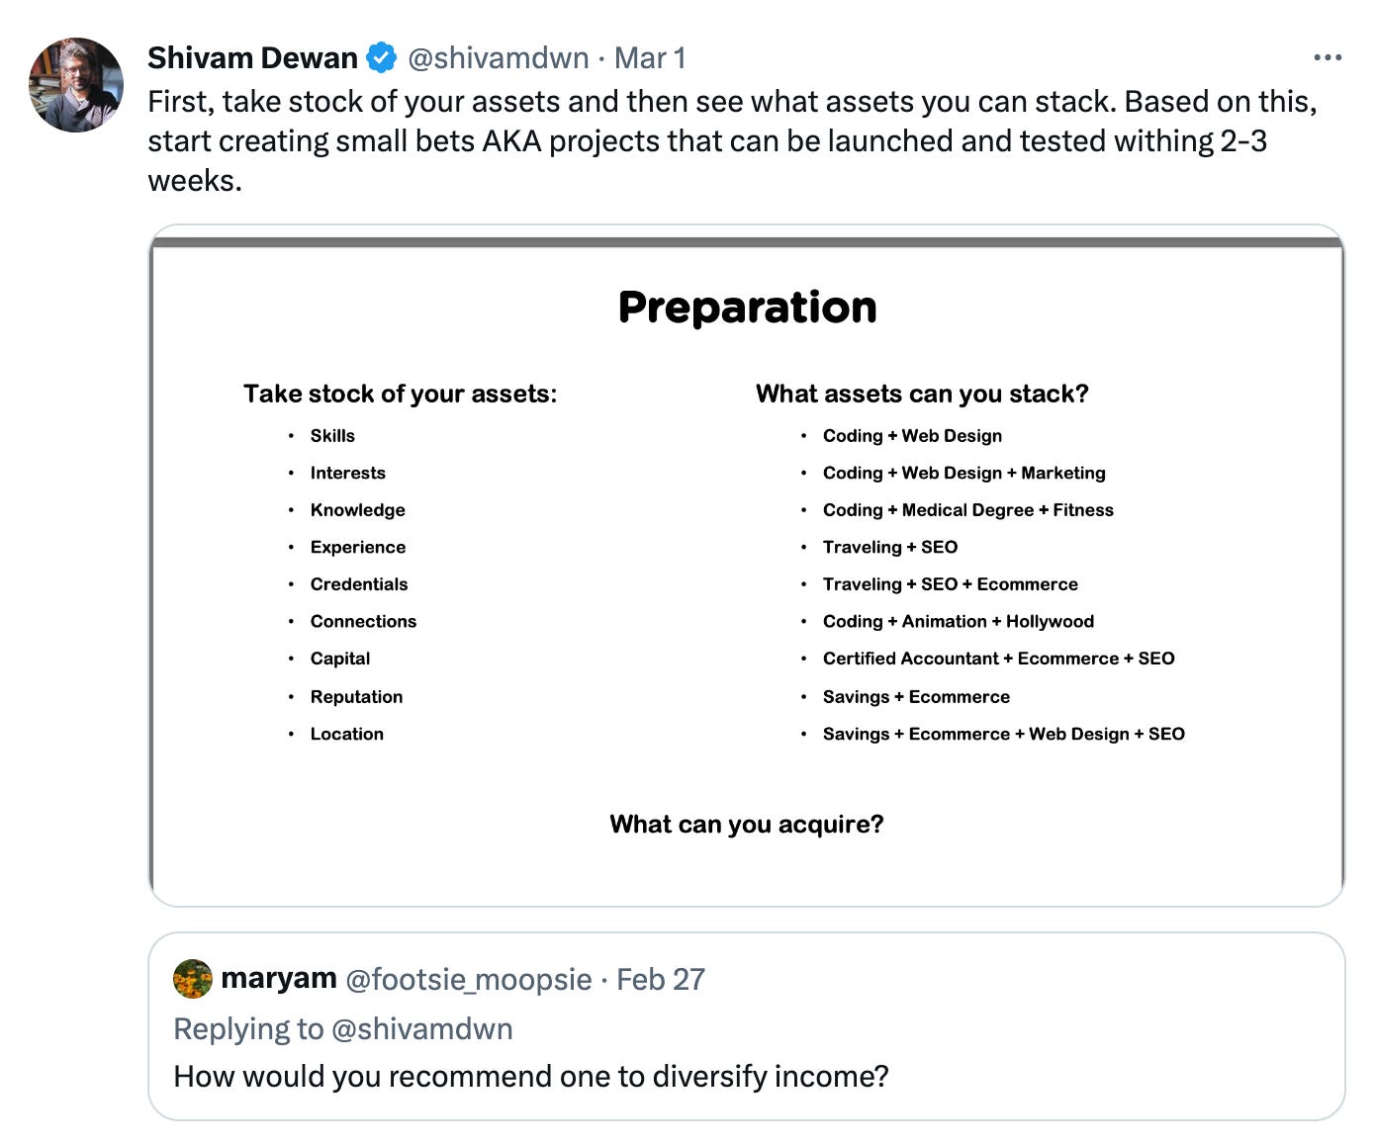This screenshot has width=1375, height=1147.
Task: Click the Shivam Dewan display name
Action: tap(252, 58)
